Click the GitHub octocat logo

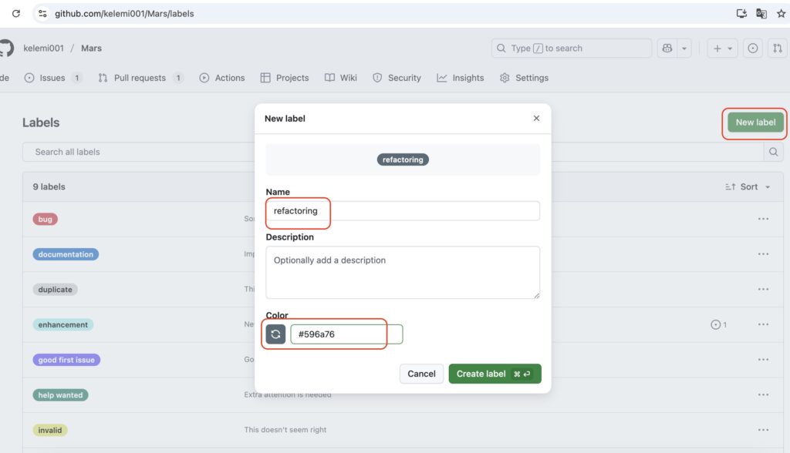pyautogui.click(x=5, y=49)
